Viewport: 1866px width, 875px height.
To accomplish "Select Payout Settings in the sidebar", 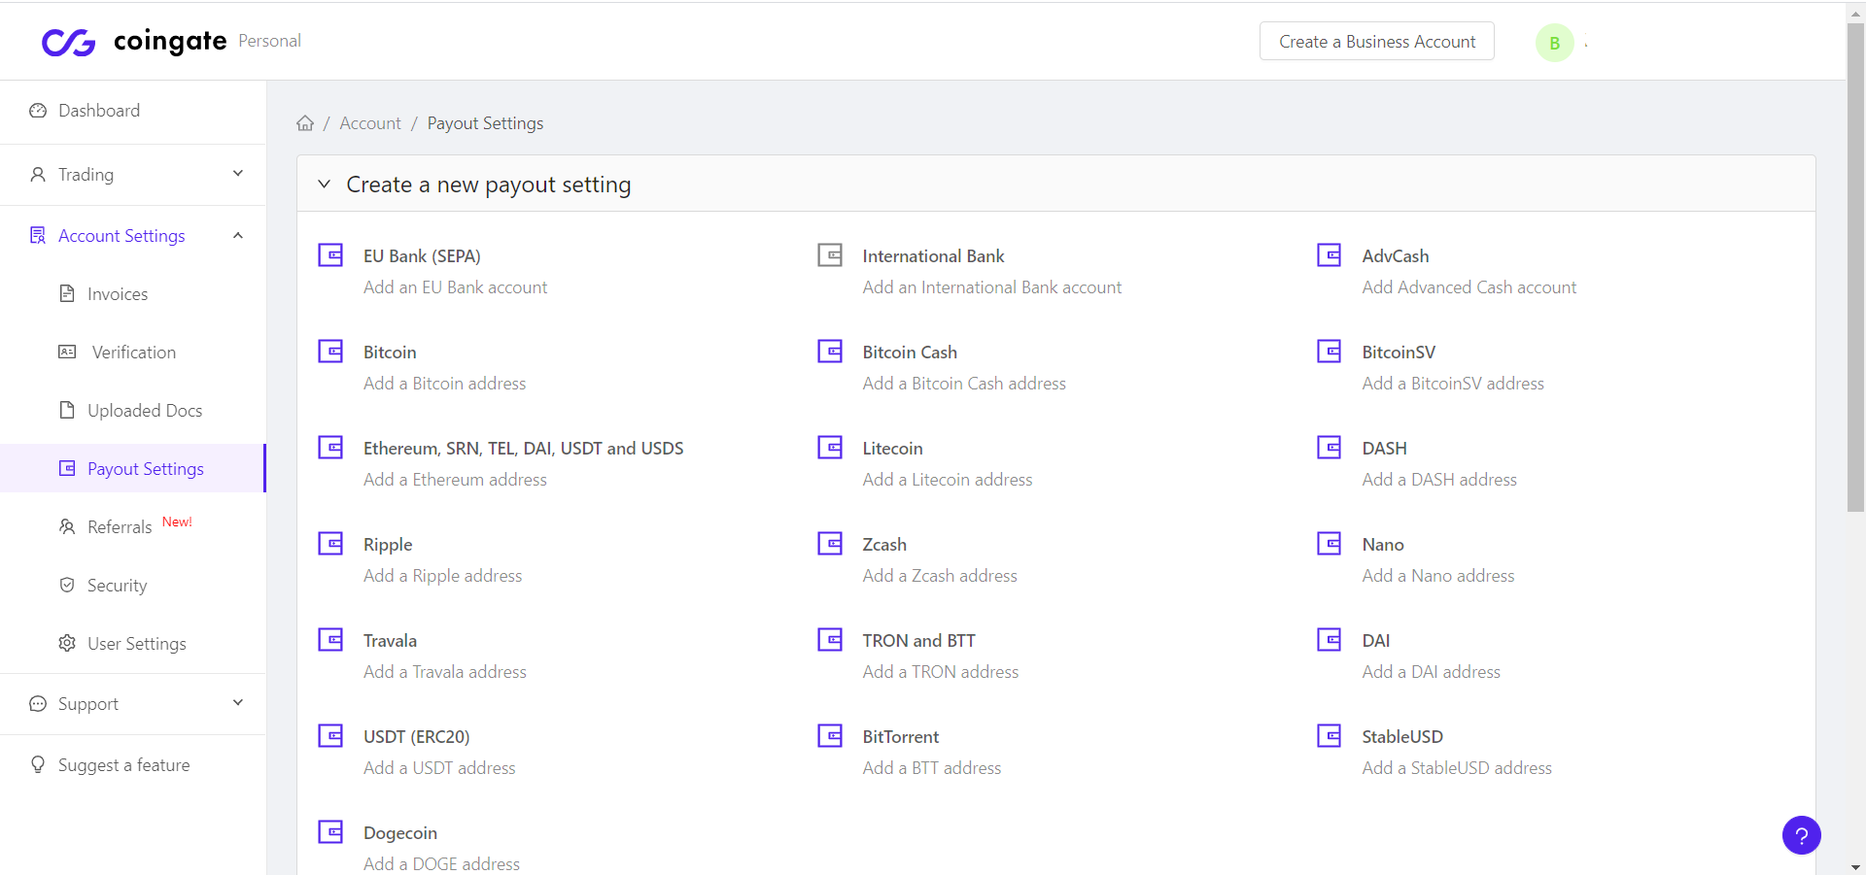I will pos(133,469).
